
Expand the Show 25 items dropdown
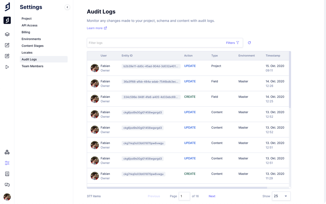click(x=281, y=196)
